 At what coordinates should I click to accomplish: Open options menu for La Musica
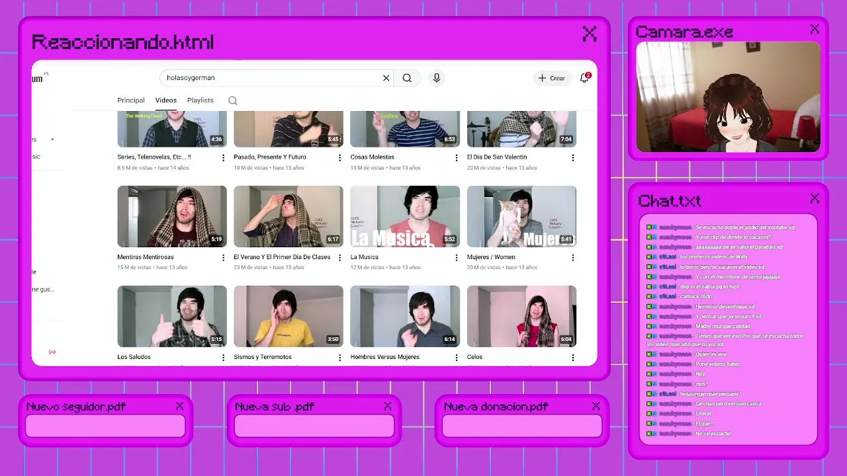coord(456,258)
